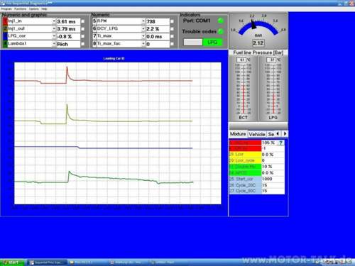The image size is (355, 266).
Task: Open the Inj1_out parameter dropdown
Action: 54,28
